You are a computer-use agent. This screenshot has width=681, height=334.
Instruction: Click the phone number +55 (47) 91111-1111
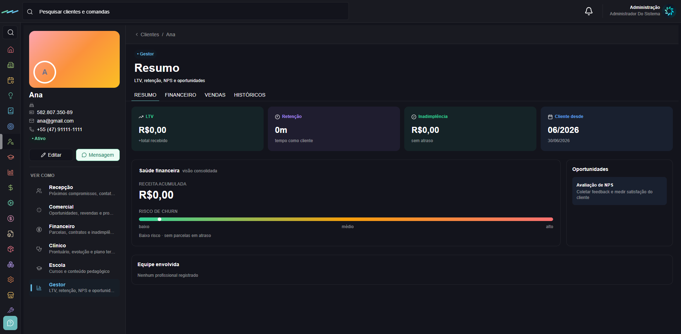click(59, 129)
